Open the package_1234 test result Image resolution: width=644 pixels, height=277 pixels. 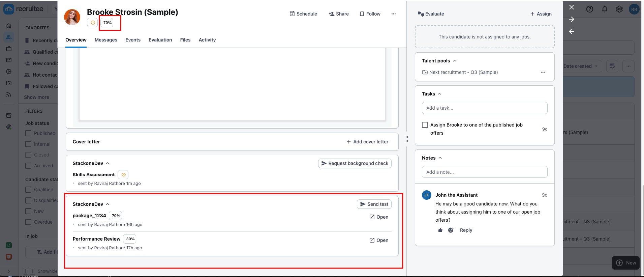[379, 217]
